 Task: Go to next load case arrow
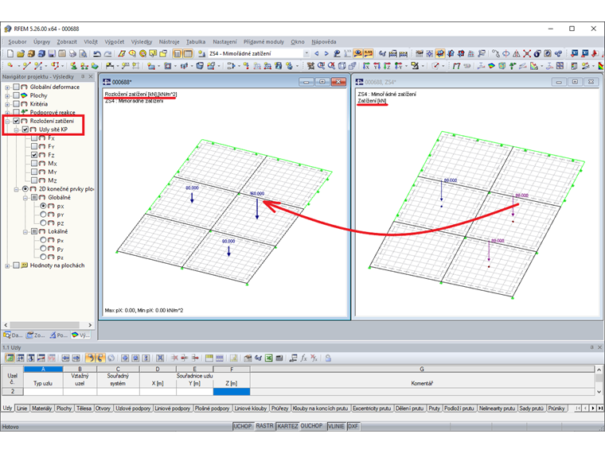pos(326,53)
